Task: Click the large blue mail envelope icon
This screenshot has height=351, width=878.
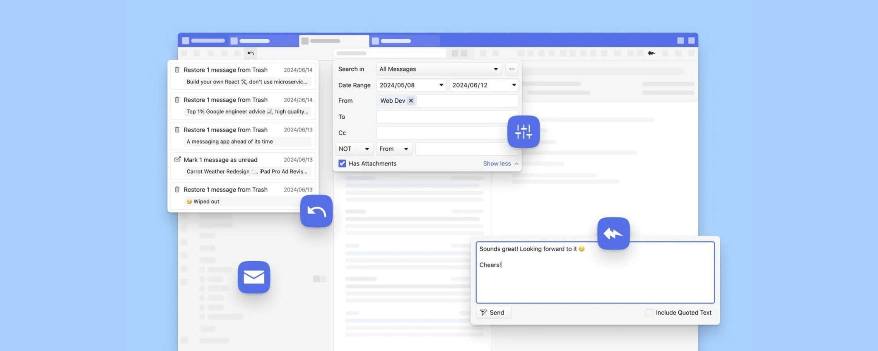Action: pyautogui.click(x=254, y=277)
